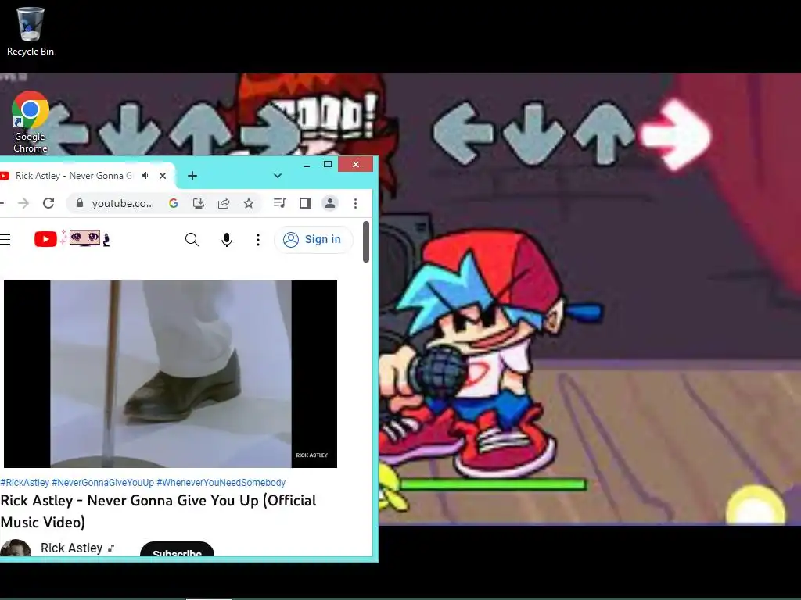Pause the Rick Astley video player
The image size is (801, 600).
click(x=171, y=374)
